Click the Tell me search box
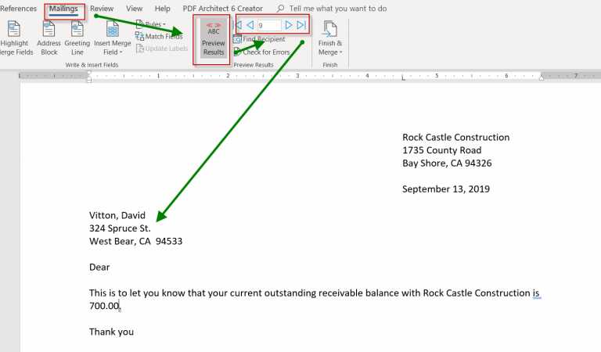This screenshot has width=601, height=352. (337, 9)
